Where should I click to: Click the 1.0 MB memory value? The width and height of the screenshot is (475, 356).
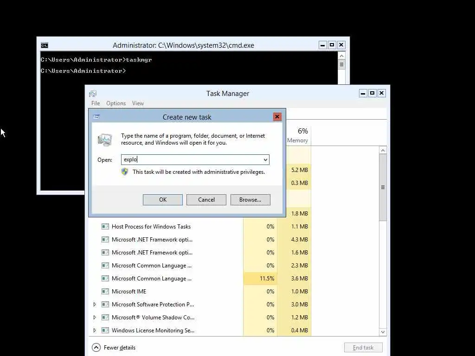click(x=299, y=292)
